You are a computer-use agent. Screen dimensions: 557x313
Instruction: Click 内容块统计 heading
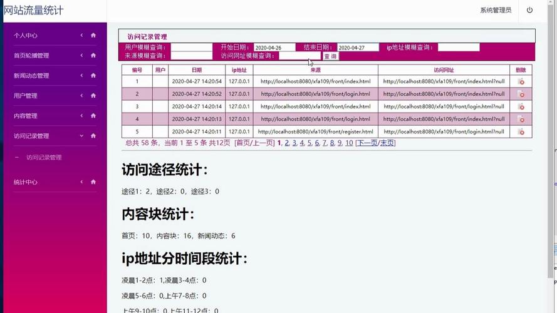click(x=158, y=214)
